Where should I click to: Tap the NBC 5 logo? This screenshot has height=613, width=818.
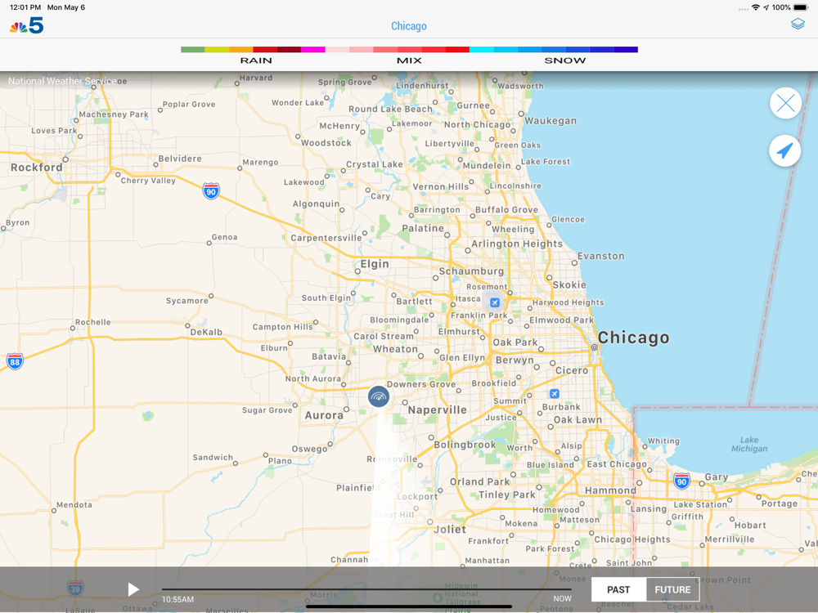(x=26, y=26)
